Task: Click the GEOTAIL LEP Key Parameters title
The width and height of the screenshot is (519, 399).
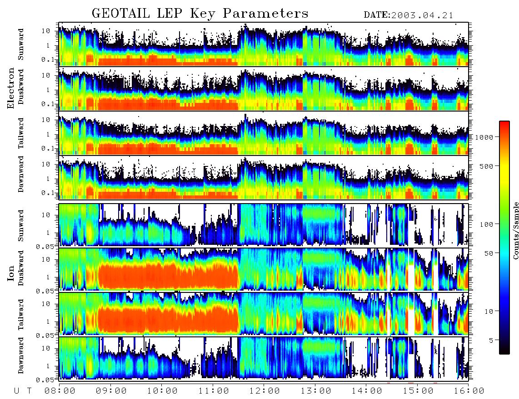Action: pos(200,14)
